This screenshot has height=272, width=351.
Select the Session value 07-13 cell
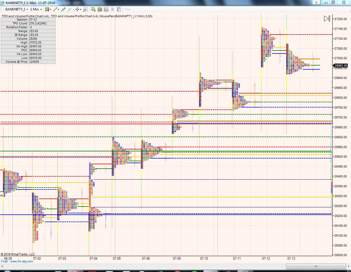coord(42,20)
